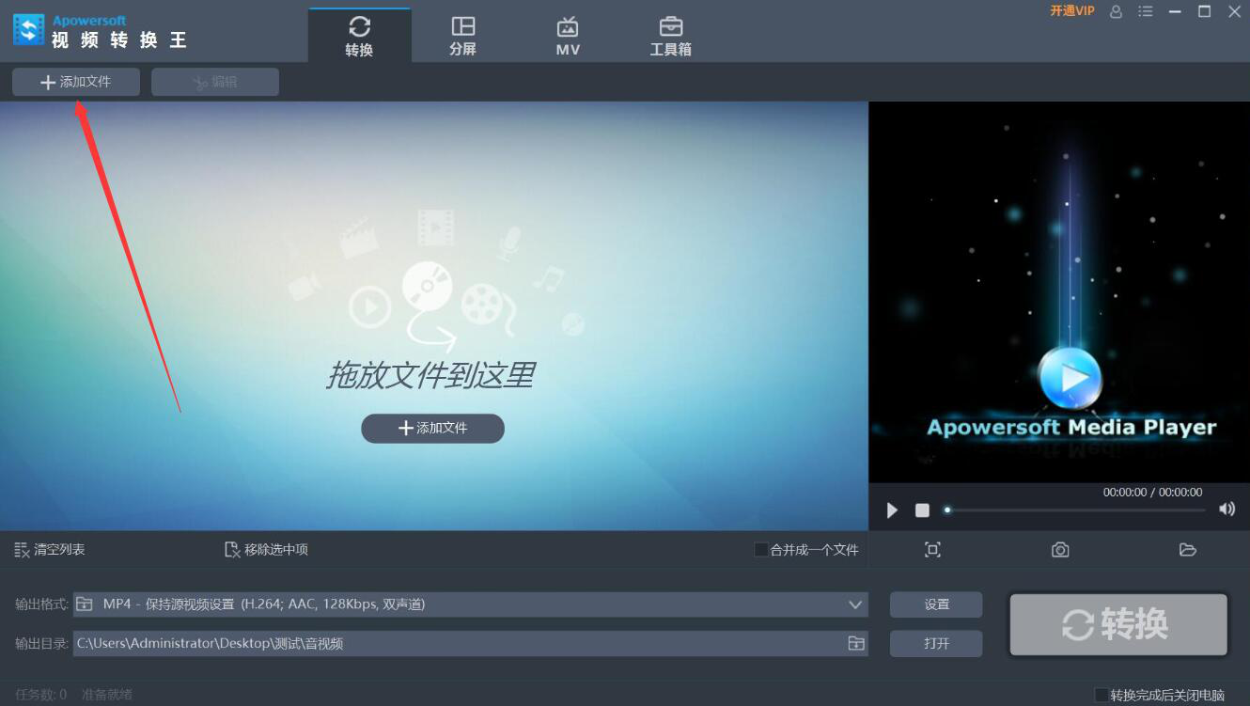Click the playback progress slider
The image size is (1250, 706).
pos(1075,510)
